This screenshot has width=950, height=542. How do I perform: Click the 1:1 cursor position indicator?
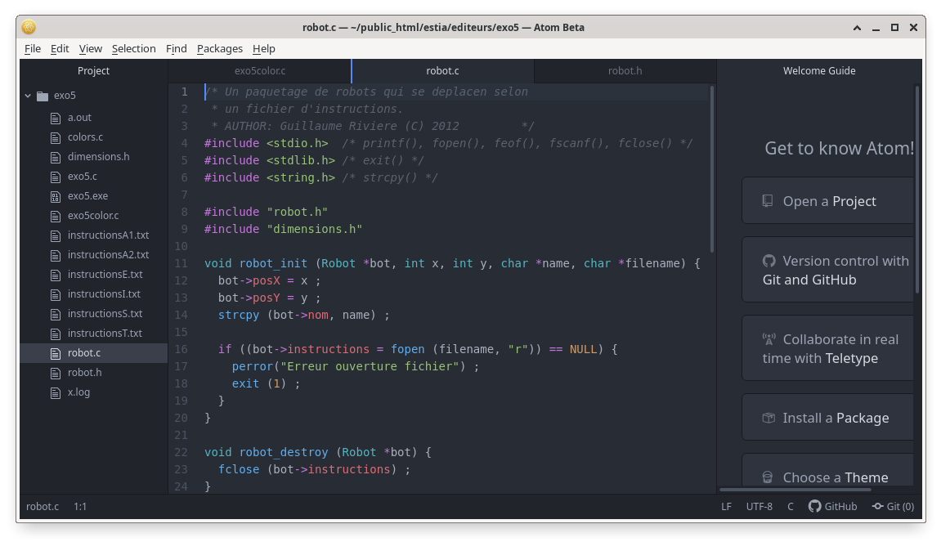(80, 506)
